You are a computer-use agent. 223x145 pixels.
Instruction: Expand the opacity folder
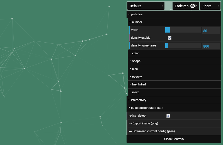[x=174, y=77]
